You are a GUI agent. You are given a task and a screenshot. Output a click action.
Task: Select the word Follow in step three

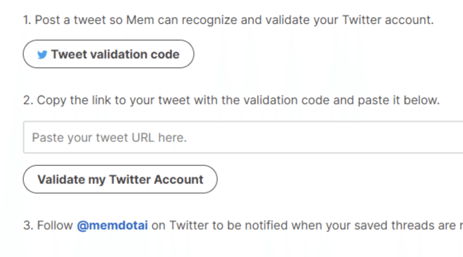pos(55,225)
